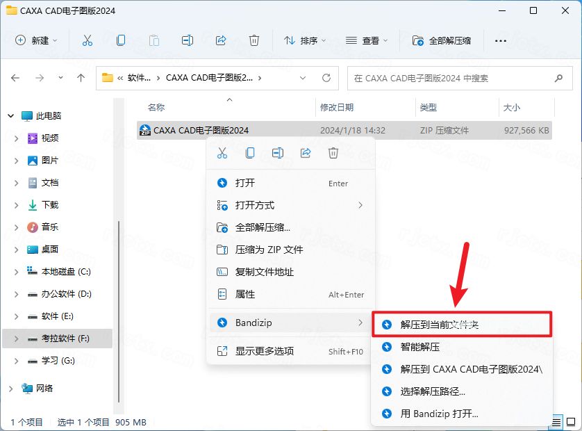Click the refresh icon next to the address bar
Image resolution: width=582 pixels, height=431 pixels.
(x=325, y=78)
